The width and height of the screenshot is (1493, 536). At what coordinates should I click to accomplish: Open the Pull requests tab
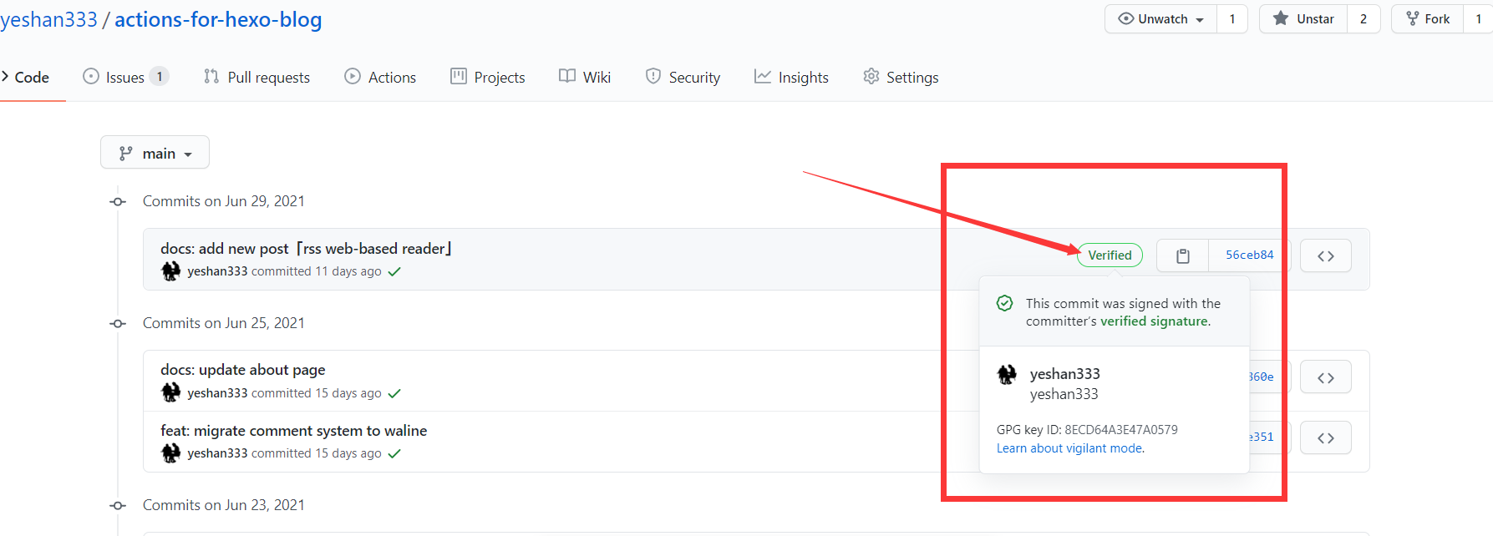[256, 77]
